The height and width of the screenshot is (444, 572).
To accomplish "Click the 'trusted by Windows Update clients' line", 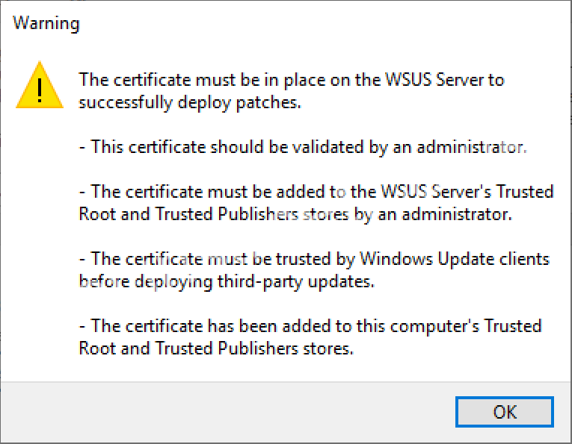I will click(x=314, y=259).
